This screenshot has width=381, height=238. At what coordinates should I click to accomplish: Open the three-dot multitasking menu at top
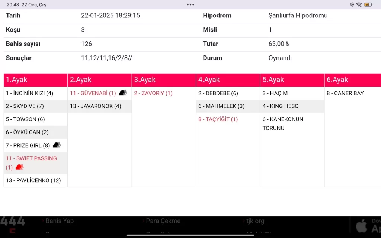point(190,5)
